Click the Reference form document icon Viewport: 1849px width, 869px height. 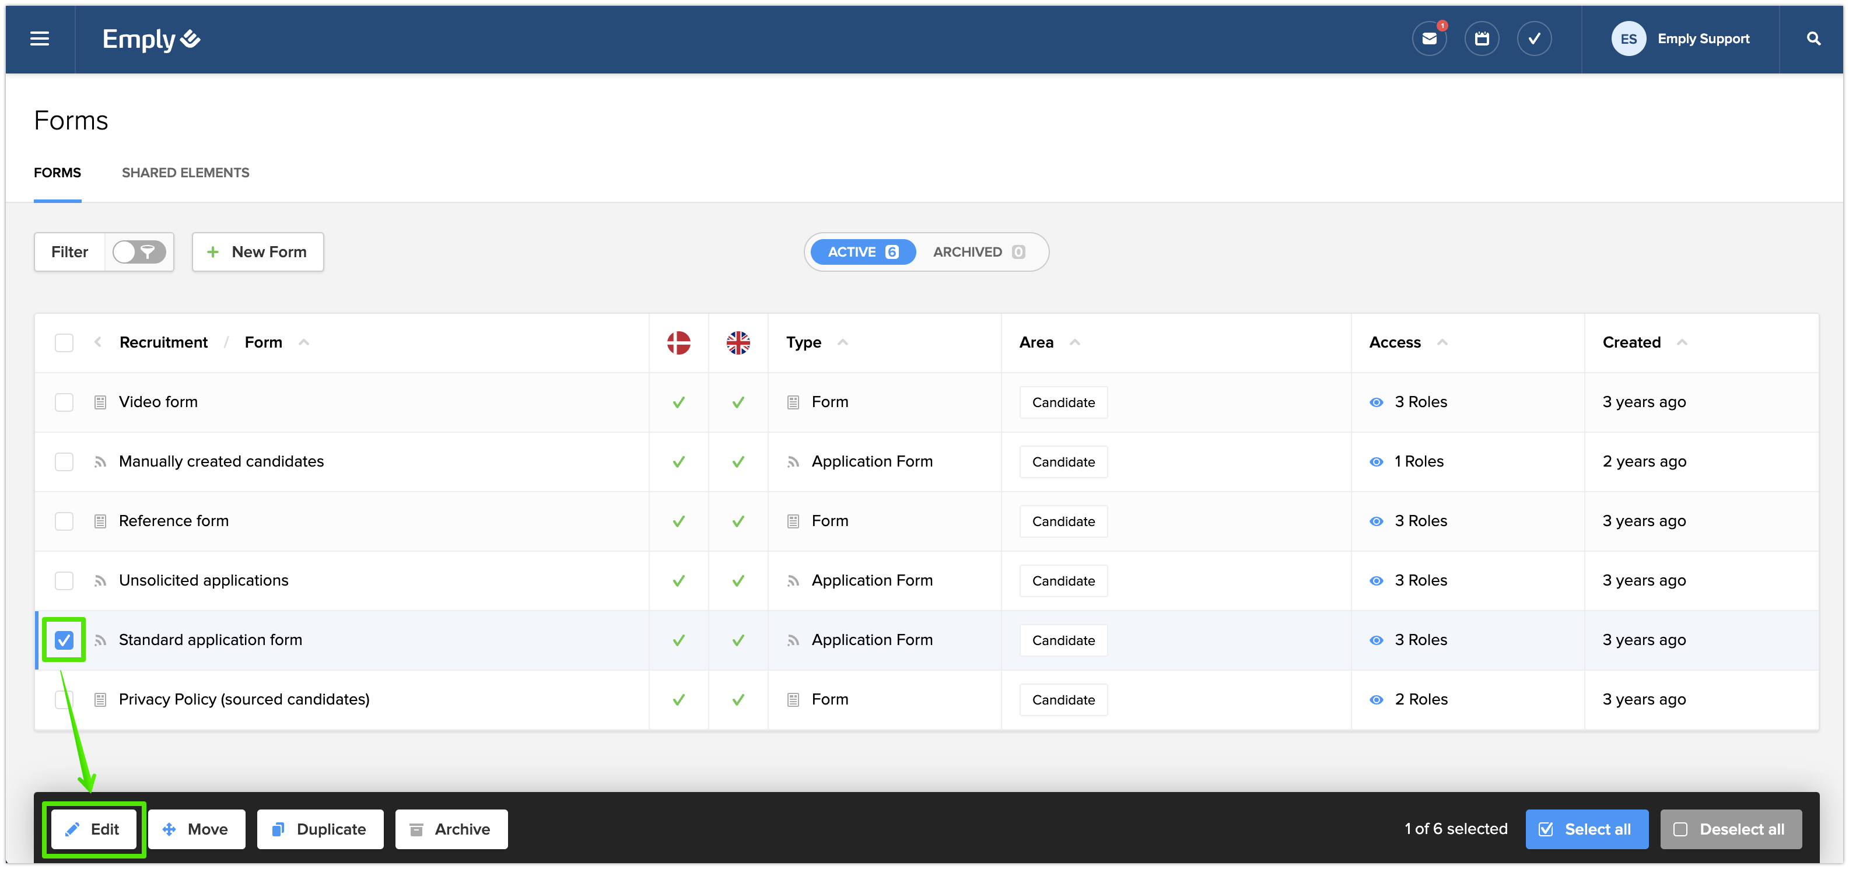[x=100, y=521]
